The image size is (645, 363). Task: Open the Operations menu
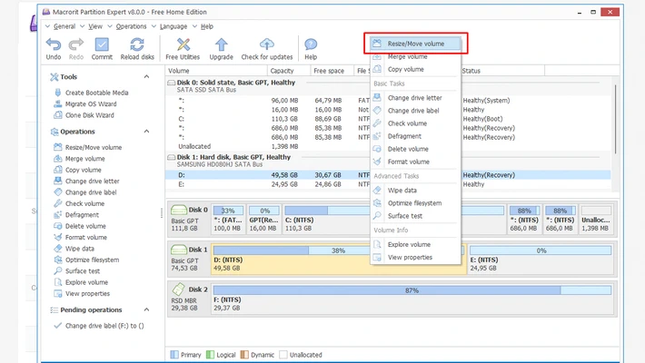131,26
